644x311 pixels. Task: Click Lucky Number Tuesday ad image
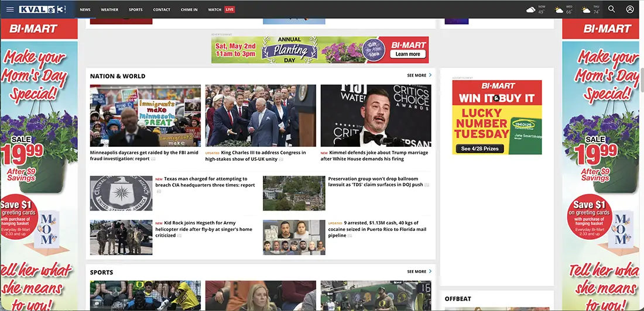497,117
